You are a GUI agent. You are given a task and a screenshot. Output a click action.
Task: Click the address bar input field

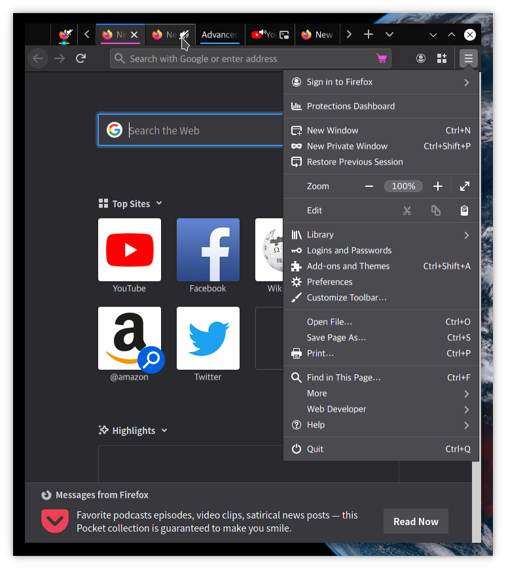(x=250, y=58)
